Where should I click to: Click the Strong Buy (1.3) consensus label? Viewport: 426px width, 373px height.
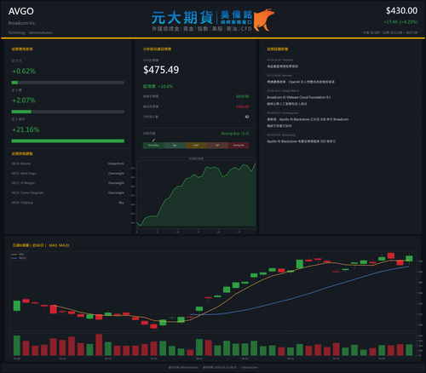pos(235,134)
